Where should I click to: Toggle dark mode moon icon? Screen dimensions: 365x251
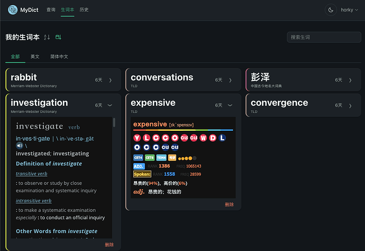coord(331,10)
